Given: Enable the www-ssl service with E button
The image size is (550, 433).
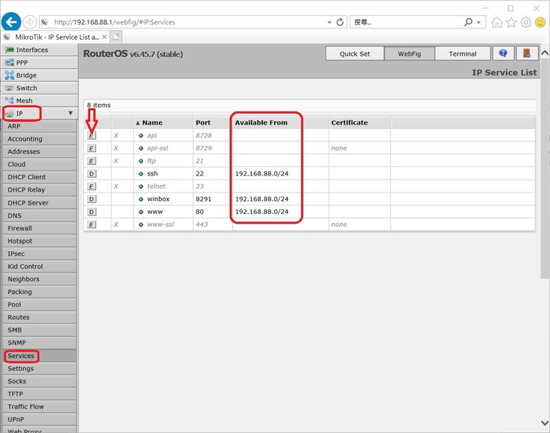Looking at the screenshot, I should coord(91,225).
